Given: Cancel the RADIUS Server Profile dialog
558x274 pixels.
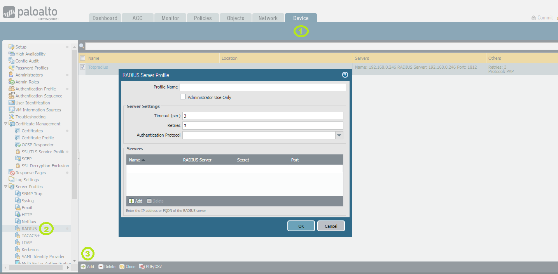Looking at the screenshot, I should (331, 226).
